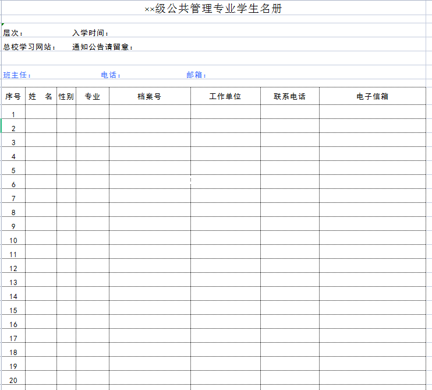Select the 电子信箱 header cell
This screenshot has width=432, height=390.
[x=372, y=97]
